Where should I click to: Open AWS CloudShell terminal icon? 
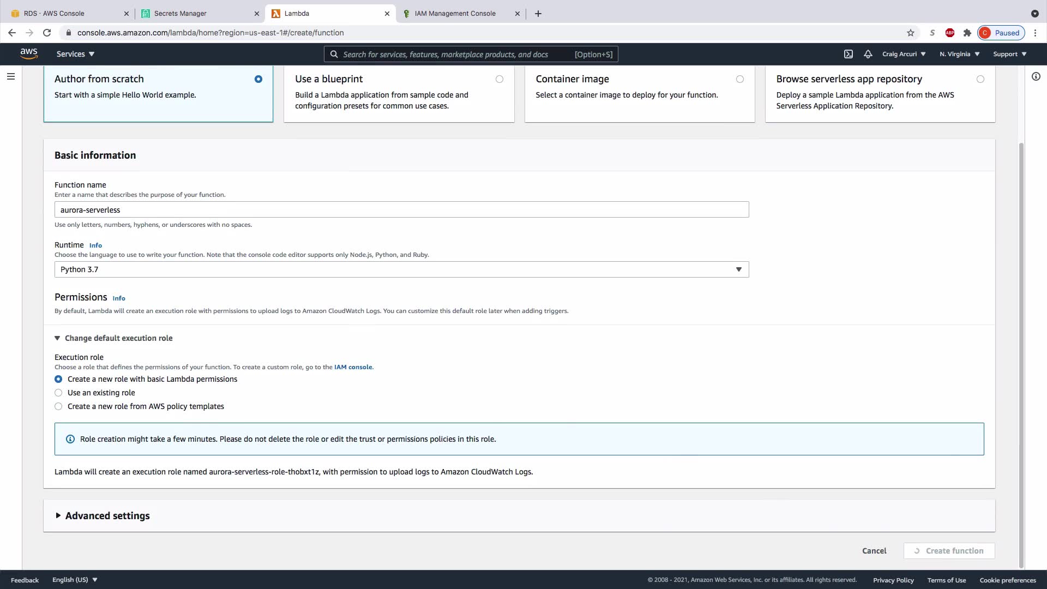pos(849,54)
